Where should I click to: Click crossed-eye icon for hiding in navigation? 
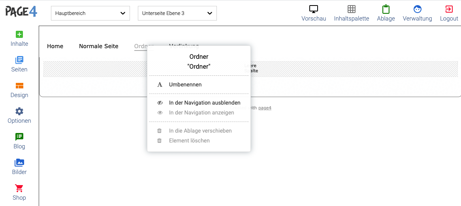coord(160,103)
